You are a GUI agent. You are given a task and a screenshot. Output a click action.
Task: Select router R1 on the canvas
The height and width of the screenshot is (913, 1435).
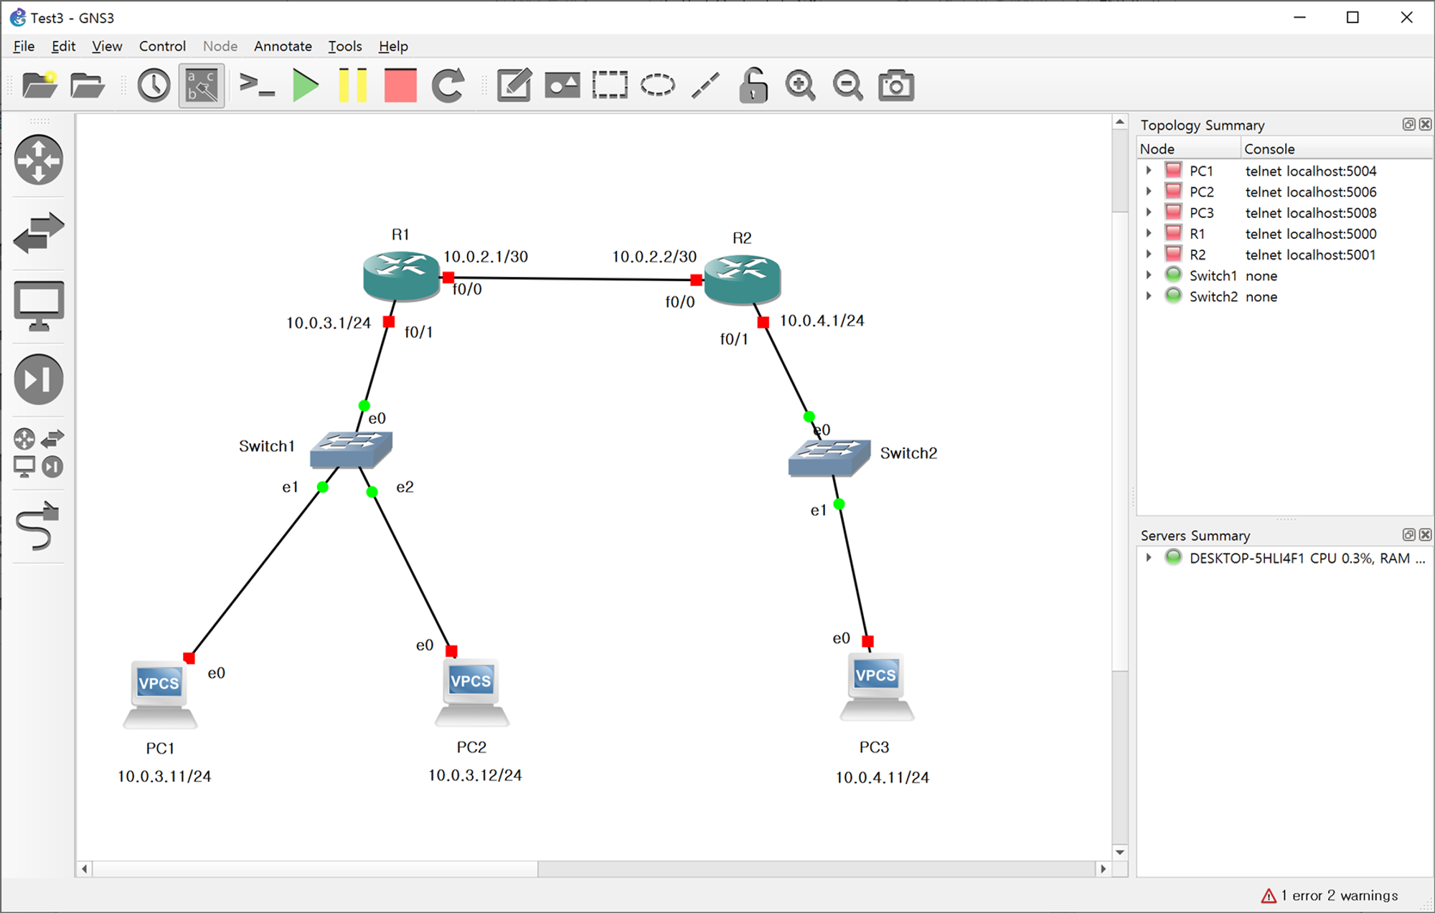(x=401, y=275)
